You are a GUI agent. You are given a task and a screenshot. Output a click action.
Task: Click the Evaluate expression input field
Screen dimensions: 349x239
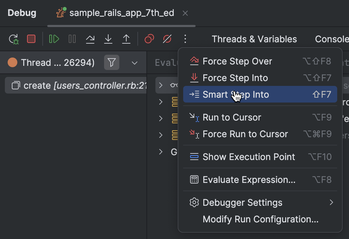(x=166, y=63)
